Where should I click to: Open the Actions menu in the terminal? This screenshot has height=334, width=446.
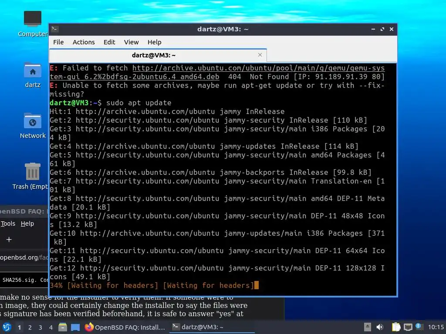84,42
